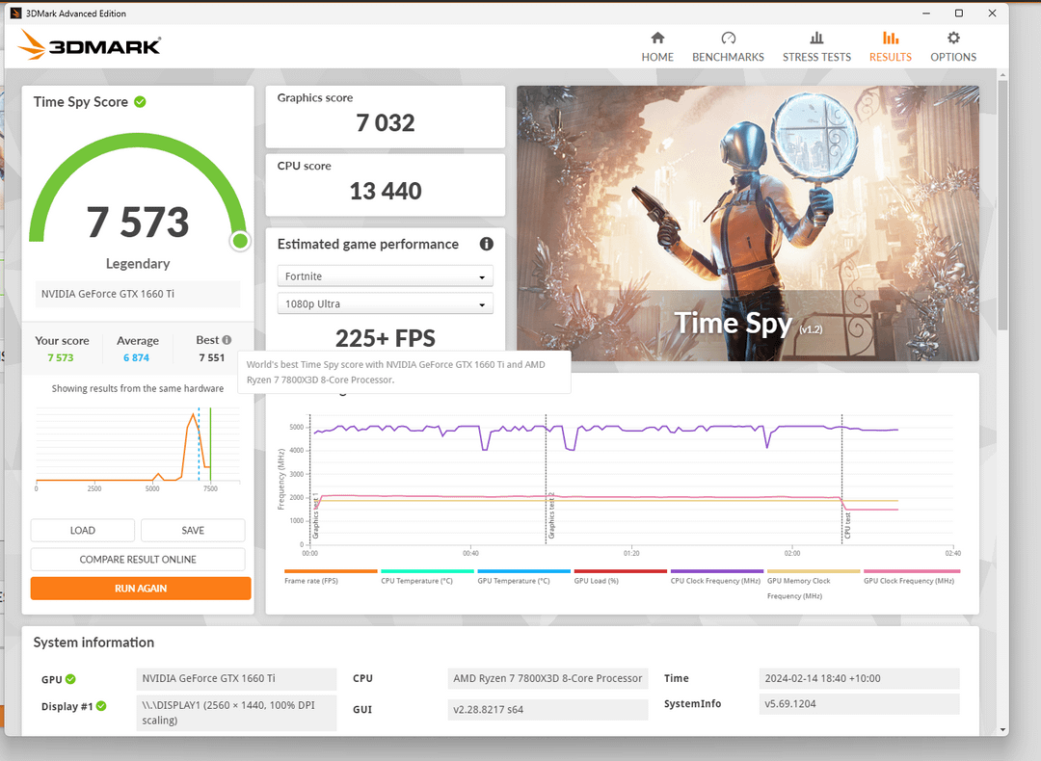The height and width of the screenshot is (761, 1041).
Task: Click GUI version v2.28.8217 s64
Action: 547,709
